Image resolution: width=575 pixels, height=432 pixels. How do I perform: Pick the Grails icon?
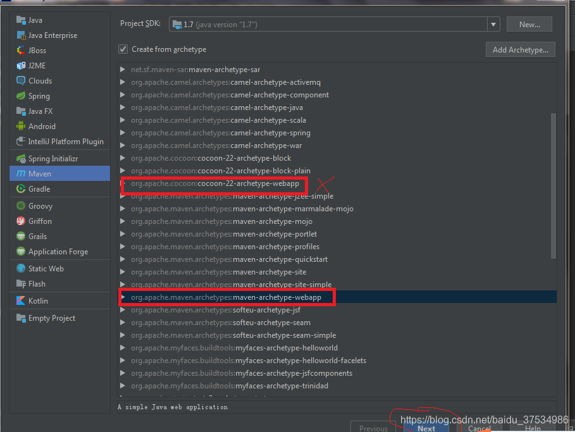(x=21, y=236)
